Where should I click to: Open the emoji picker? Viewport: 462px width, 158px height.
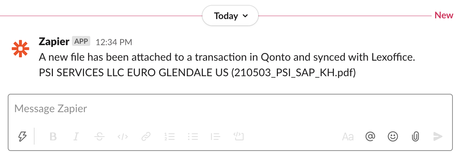(x=392, y=136)
